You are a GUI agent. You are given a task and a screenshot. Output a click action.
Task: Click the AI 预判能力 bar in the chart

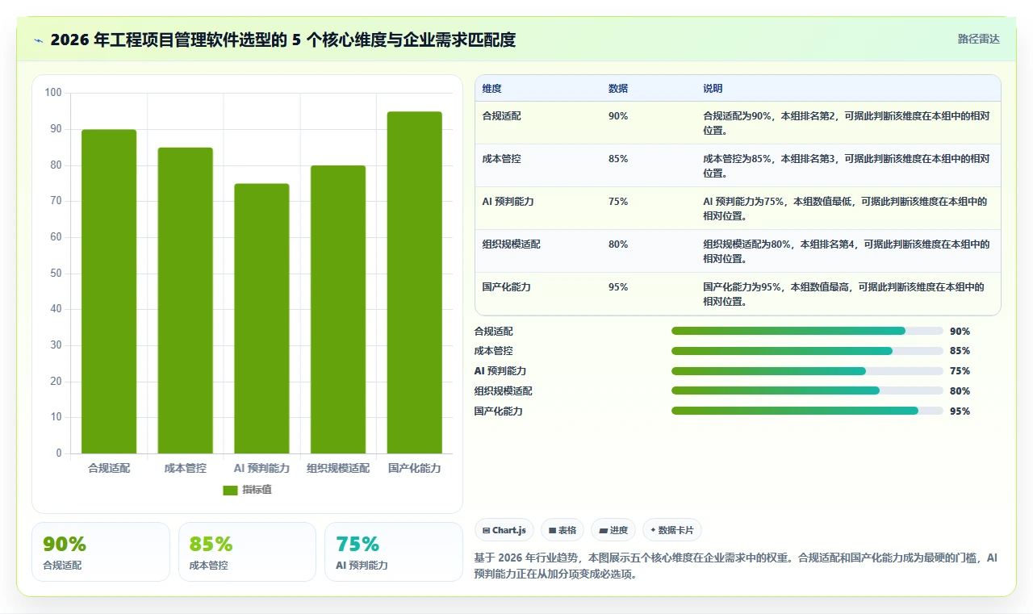coord(261,319)
